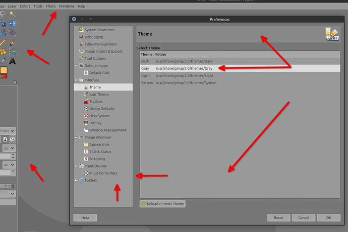Select the Free Select lasso tool
Viewport: 348px width, 232px height.
point(3,15)
